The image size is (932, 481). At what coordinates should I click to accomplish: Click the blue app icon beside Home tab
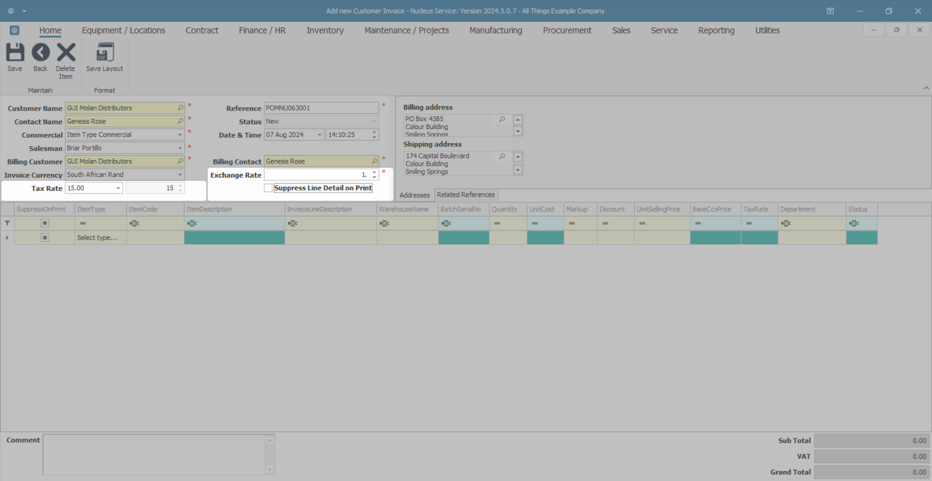click(x=15, y=30)
